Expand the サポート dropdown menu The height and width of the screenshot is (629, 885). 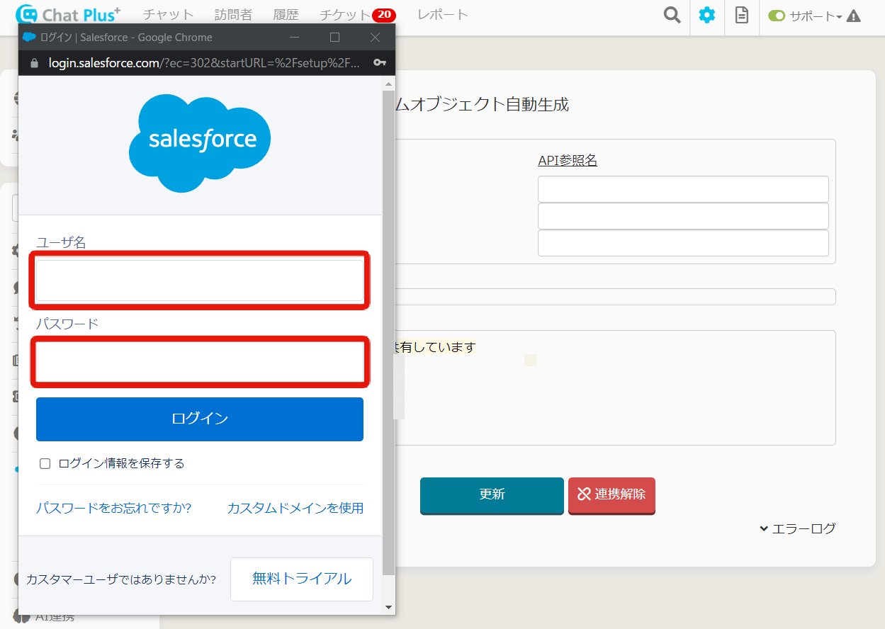click(x=816, y=16)
